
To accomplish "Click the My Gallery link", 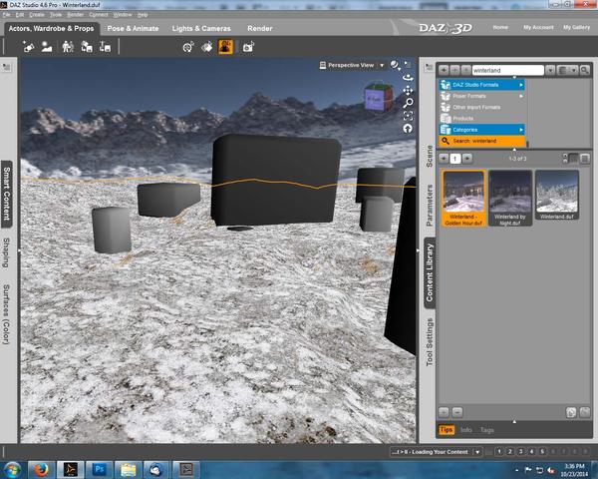I will pos(576,27).
